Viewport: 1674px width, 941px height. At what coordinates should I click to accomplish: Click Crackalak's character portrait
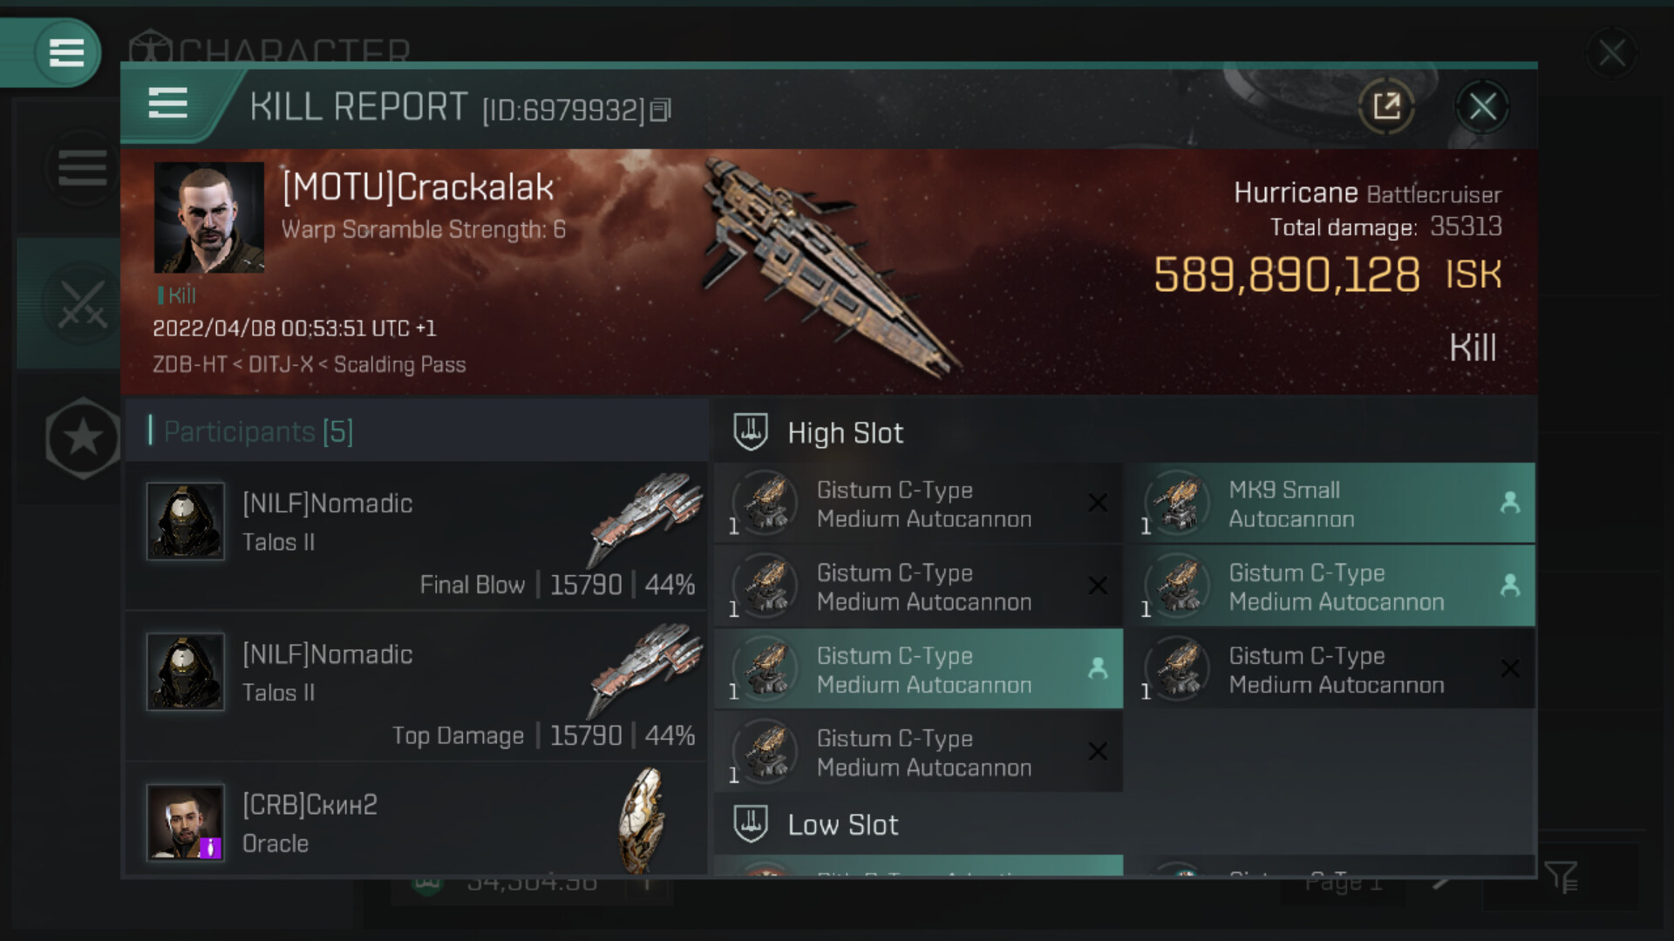pos(209,218)
